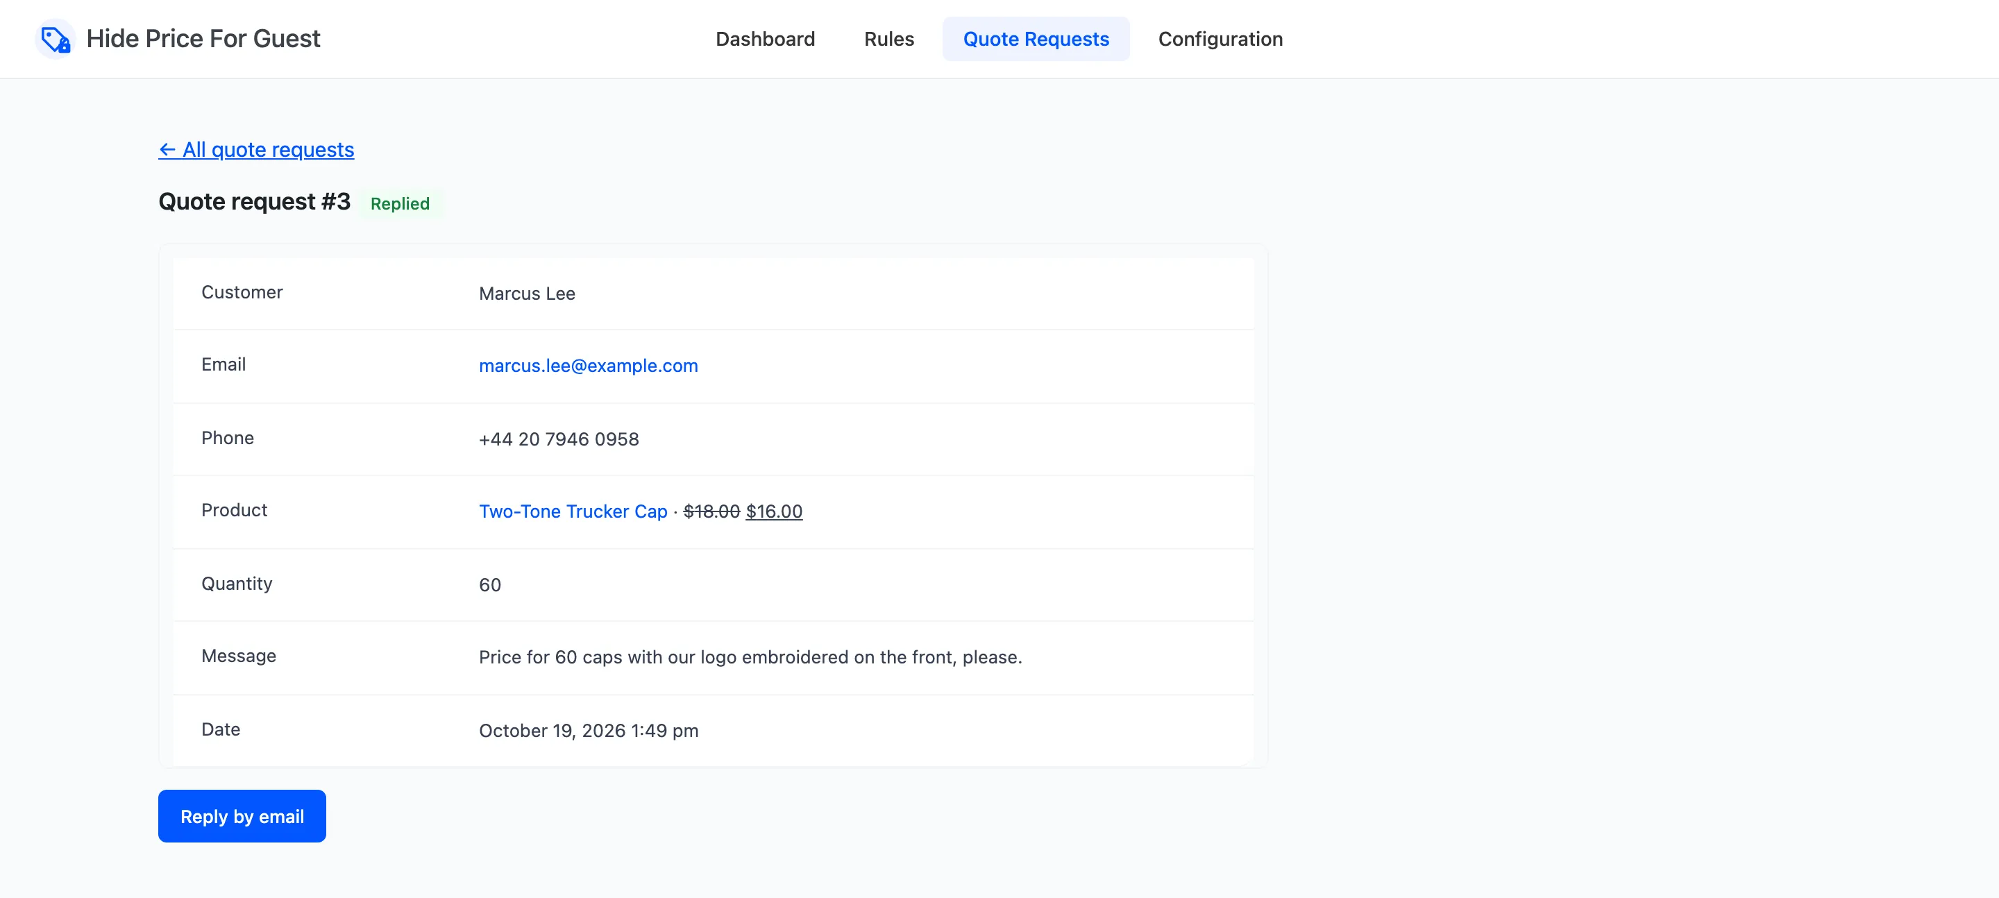Image resolution: width=1999 pixels, height=898 pixels.
Task: Click the Message row label
Action: pyautogui.click(x=239, y=656)
